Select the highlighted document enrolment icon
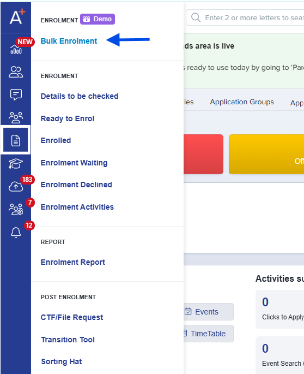Screen dimensions: 304x374 pos(16,140)
